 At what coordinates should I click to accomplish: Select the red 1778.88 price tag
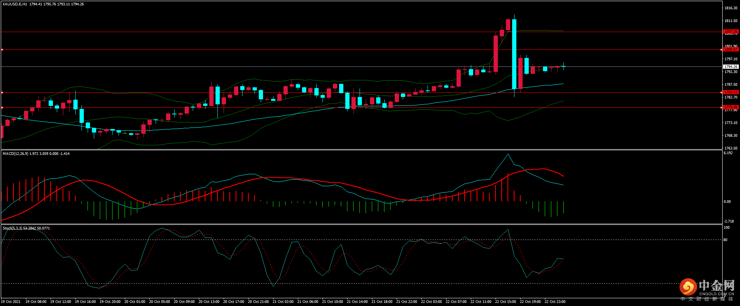click(731, 107)
